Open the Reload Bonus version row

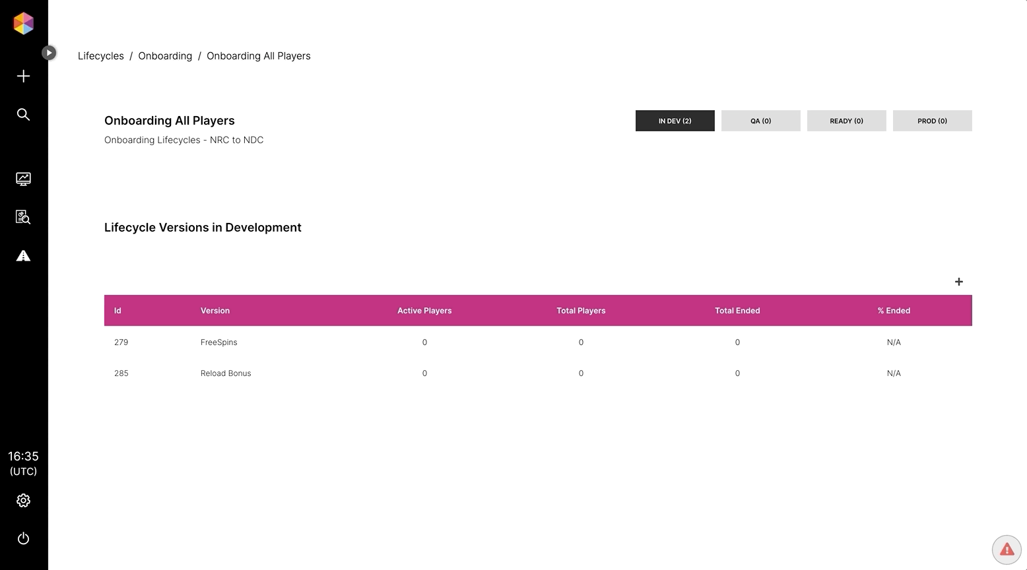tap(226, 373)
